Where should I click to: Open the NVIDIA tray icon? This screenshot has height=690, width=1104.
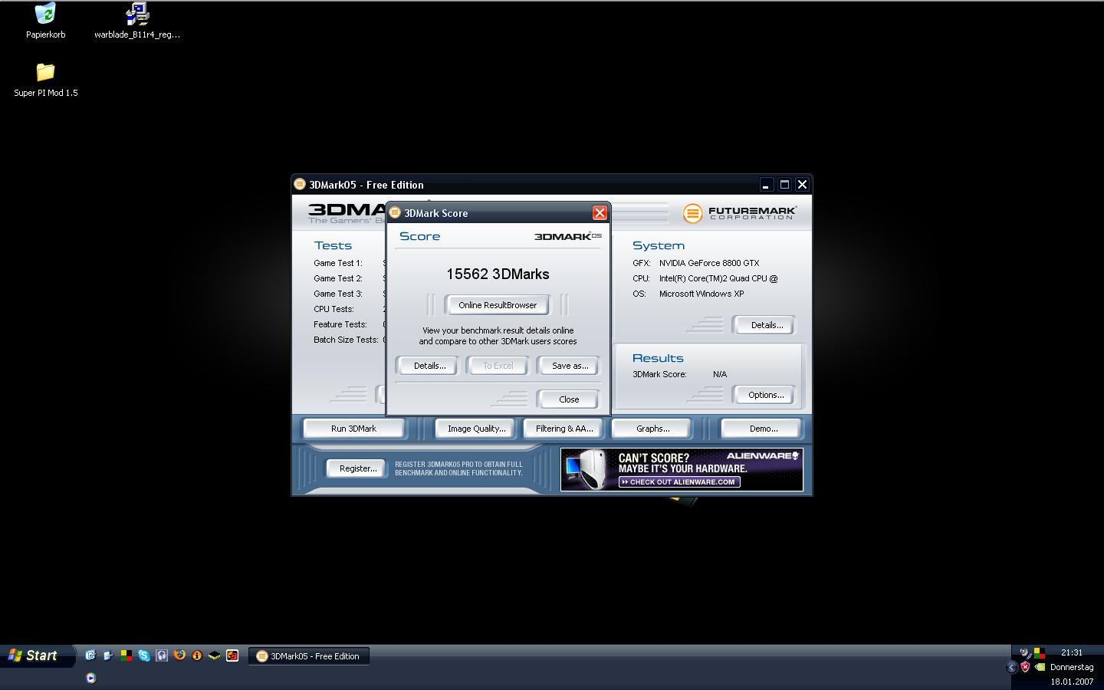1040,667
